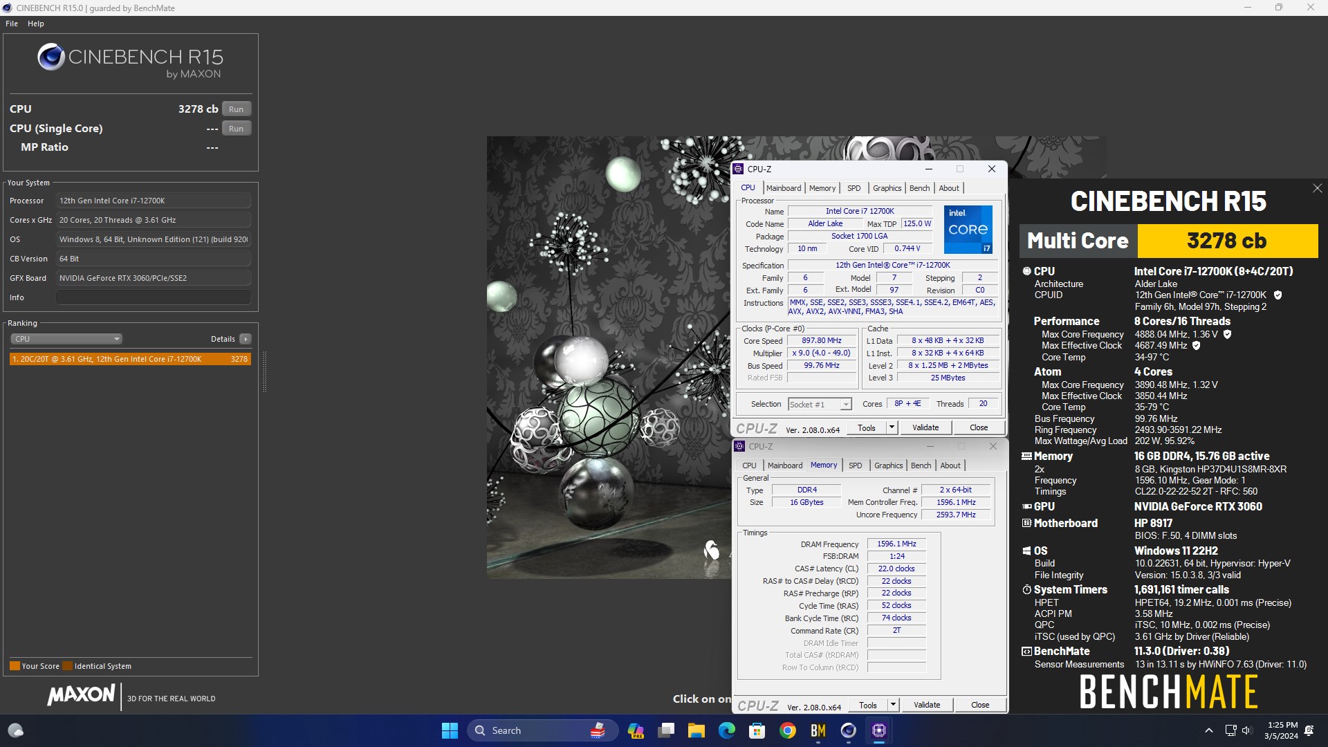Click upper CPU-Z title bar icon

click(739, 169)
